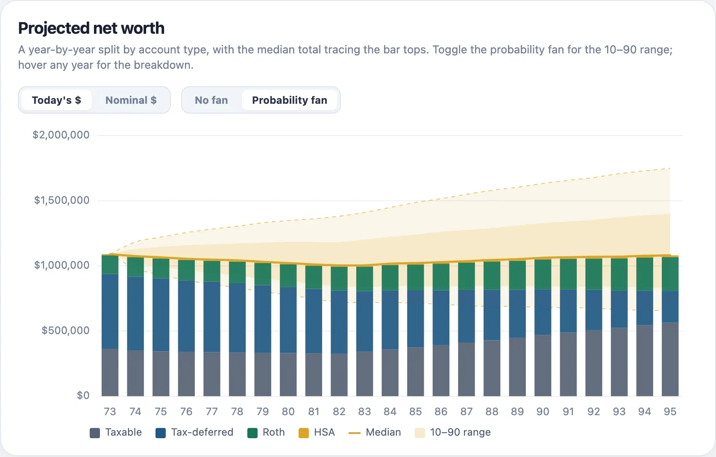Click the bar for age 83
Image resolution: width=716 pixels, height=457 pixels.
(x=364, y=331)
